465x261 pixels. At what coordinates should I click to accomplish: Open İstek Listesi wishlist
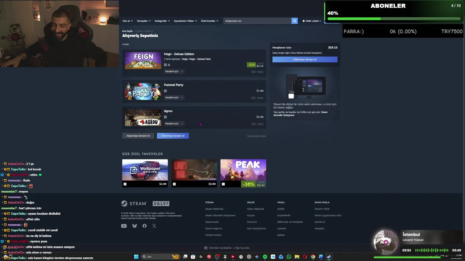pyautogui.click(x=312, y=21)
